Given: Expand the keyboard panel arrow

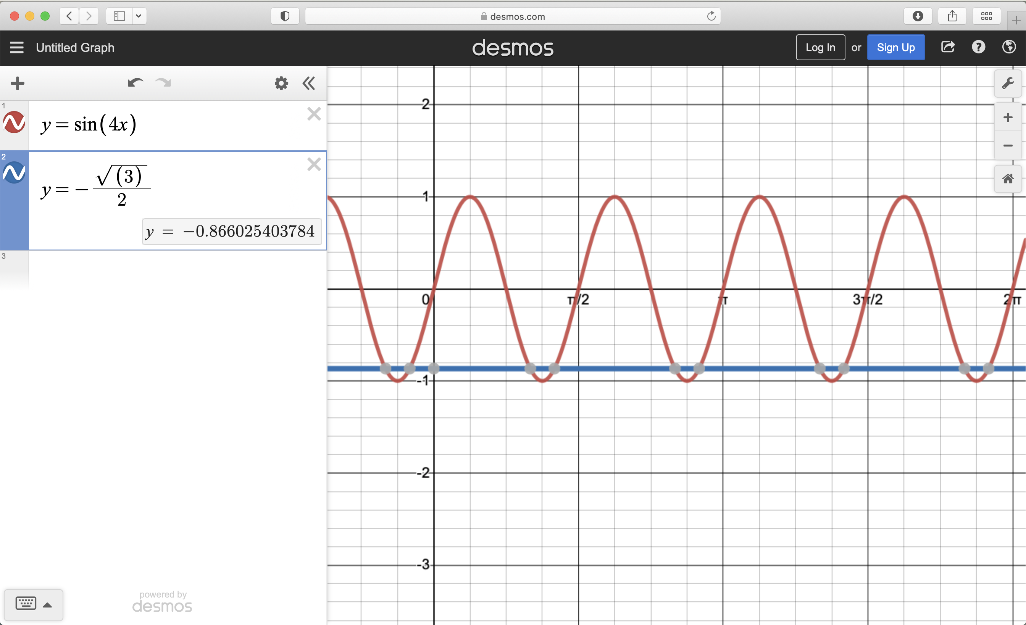Looking at the screenshot, I should coord(47,605).
